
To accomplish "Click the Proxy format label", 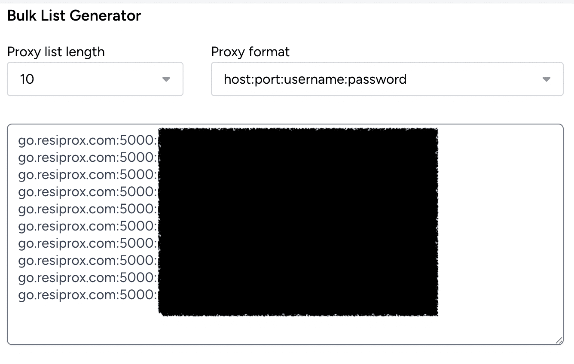I will coord(250,52).
